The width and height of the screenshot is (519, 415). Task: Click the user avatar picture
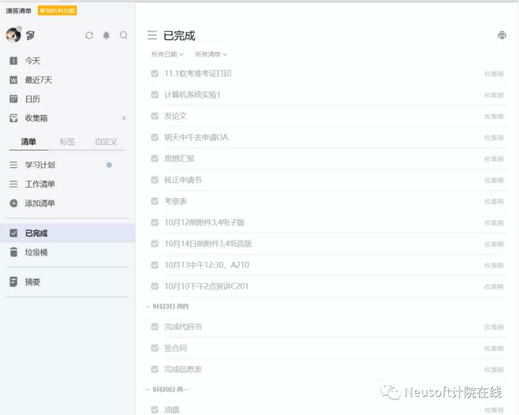point(13,35)
